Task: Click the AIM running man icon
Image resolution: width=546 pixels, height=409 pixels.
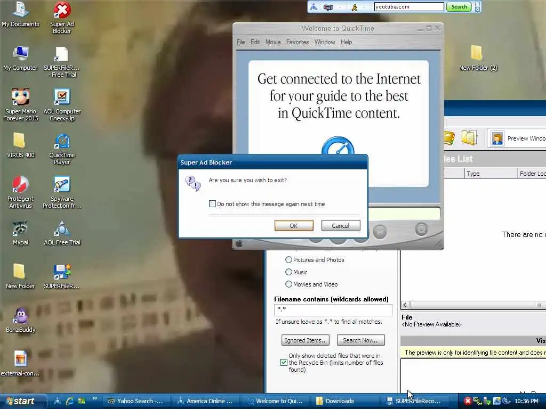Action: (x=354, y=7)
